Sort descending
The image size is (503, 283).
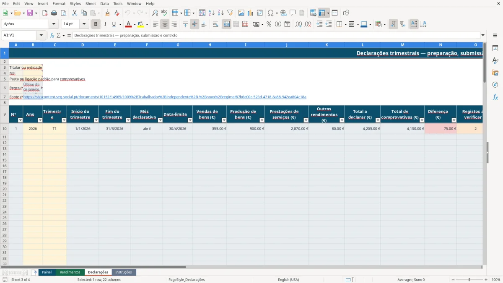(220, 13)
